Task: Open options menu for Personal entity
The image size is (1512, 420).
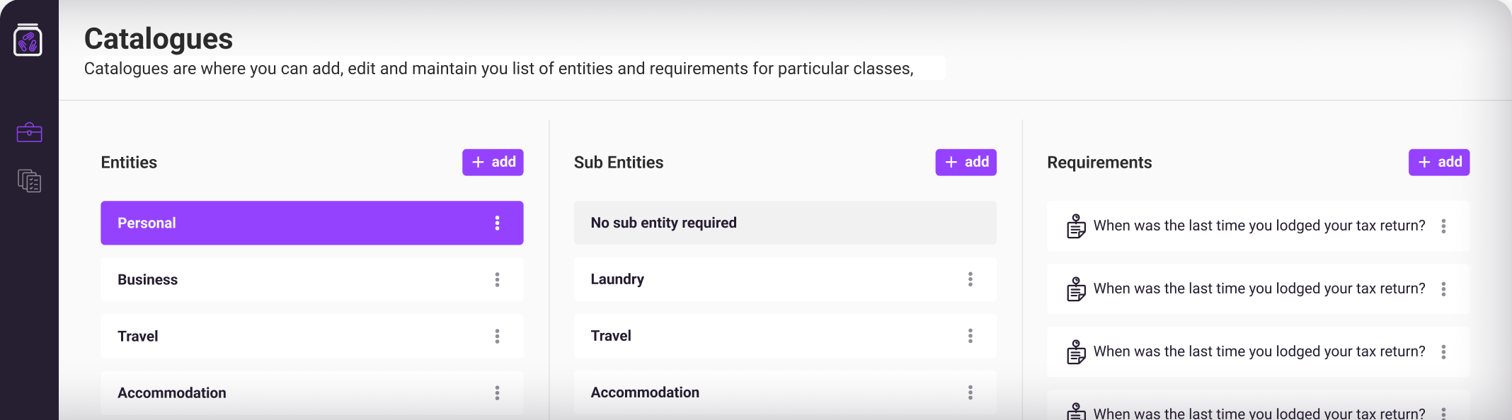Action: pyautogui.click(x=497, y=223)
